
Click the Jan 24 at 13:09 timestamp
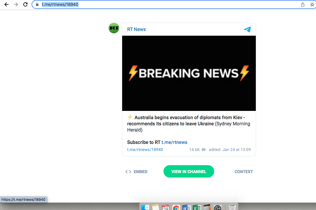point(236,150)
